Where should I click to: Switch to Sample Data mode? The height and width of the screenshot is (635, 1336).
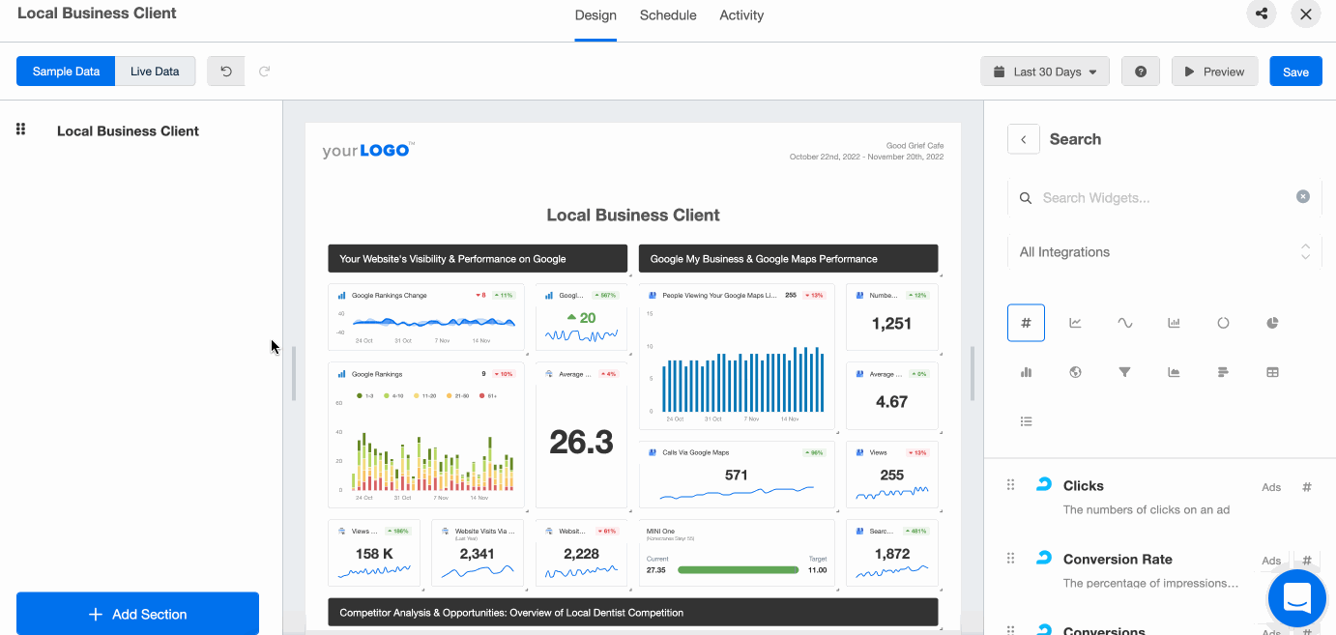pyautogui.click(x=66, y=72)
